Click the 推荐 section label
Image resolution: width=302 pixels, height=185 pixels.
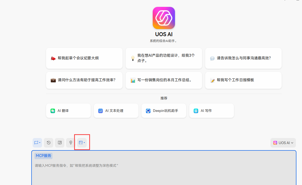click(164, 98)
